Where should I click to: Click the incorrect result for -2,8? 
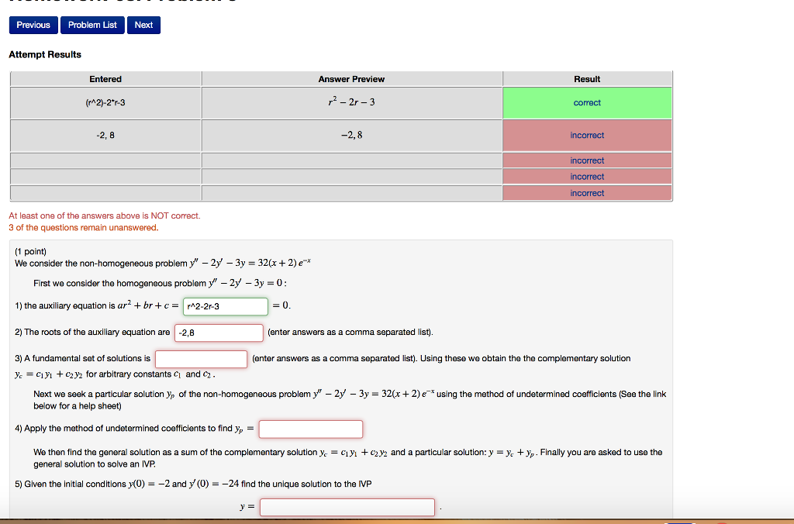coord(587,135)
